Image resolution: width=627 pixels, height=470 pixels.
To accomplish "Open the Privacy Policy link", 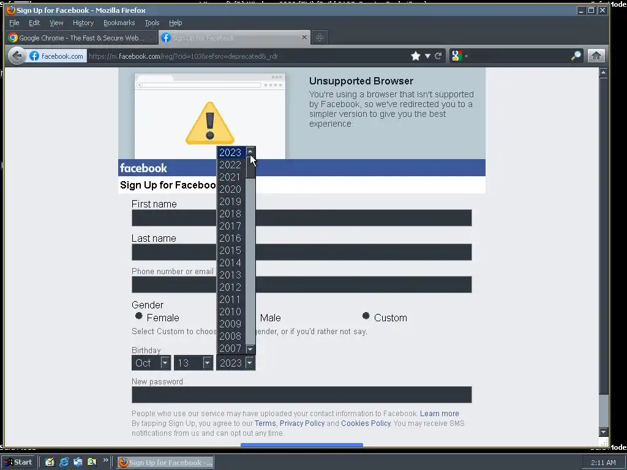I will (x=302, y=423).
